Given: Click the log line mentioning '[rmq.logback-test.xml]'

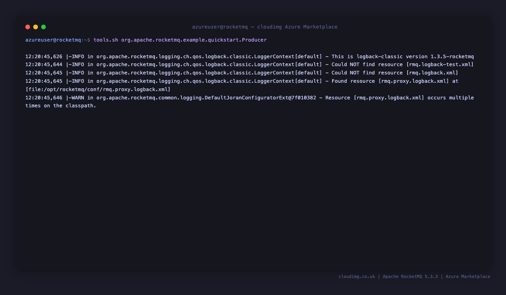Looking at the screenshot, I should click(x=249, y=65).
